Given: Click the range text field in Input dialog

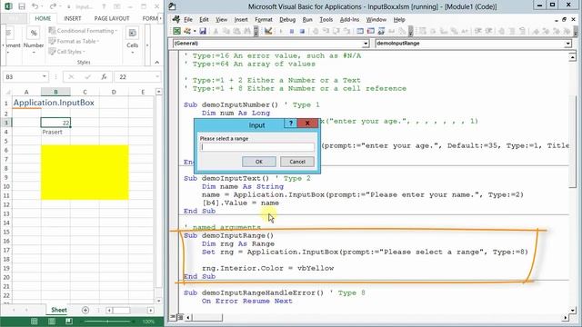Looking at the screenshot, I should pos(256,147).
